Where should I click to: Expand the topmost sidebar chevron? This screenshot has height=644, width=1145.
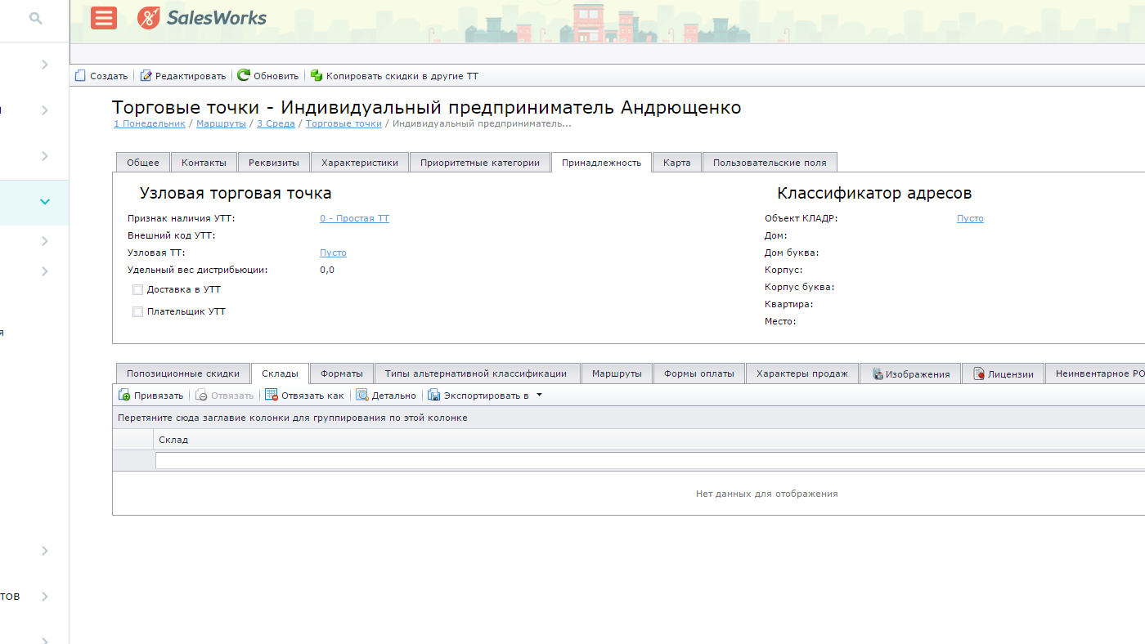[45, 65]
